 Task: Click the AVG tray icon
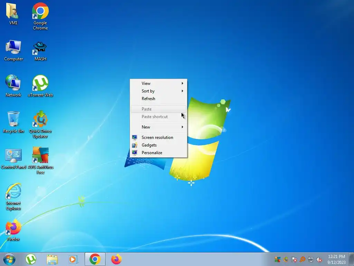(x=278, y=259)
